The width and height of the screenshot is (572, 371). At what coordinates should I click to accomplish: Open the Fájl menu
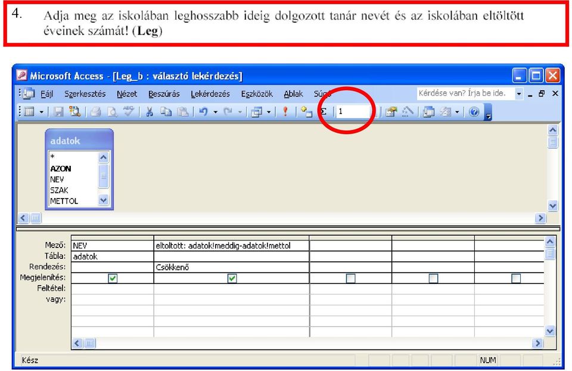point(46,94)
